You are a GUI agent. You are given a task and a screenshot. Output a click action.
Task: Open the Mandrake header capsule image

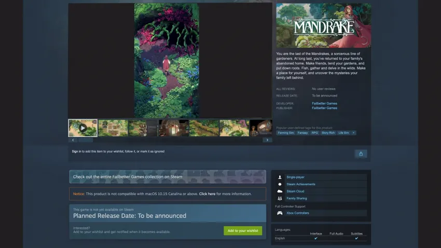pos(323,25)
